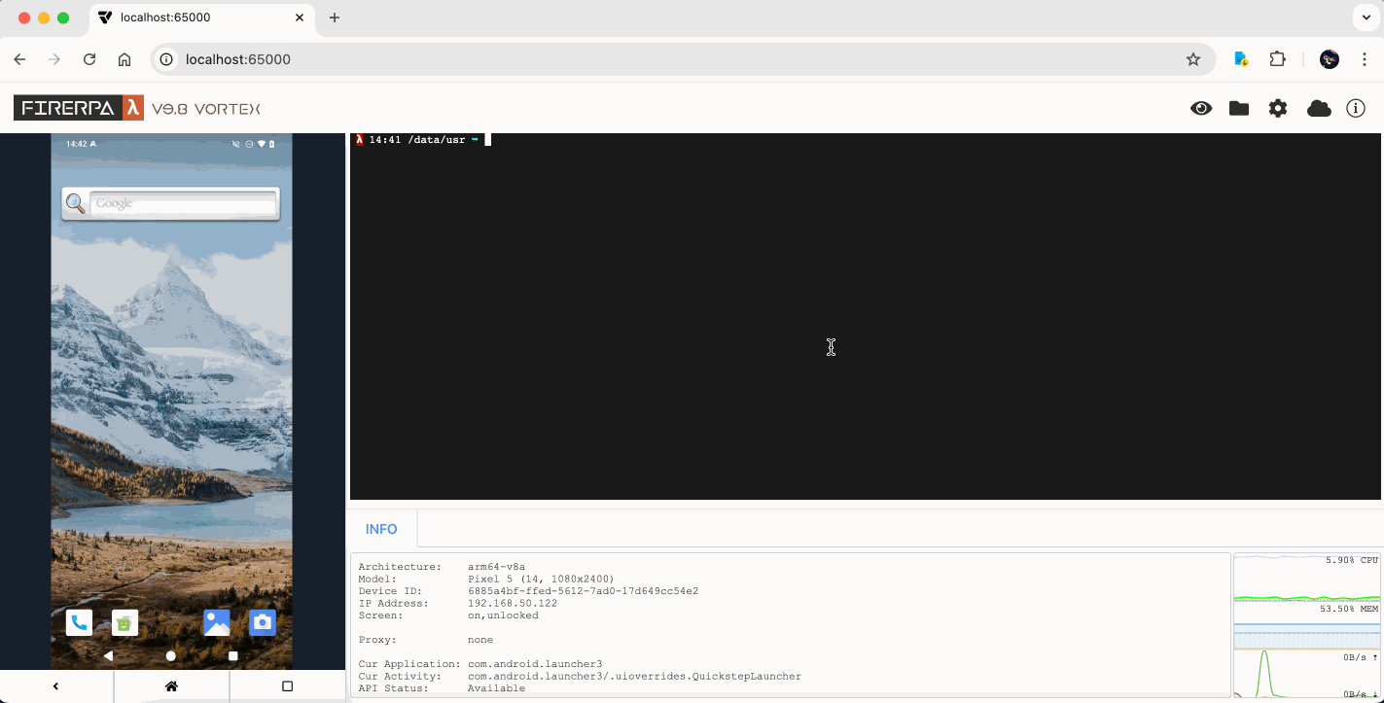This screenshot has width=1384, height=703.
Task: Click the Home button below device
Action: tap(171, 686)
